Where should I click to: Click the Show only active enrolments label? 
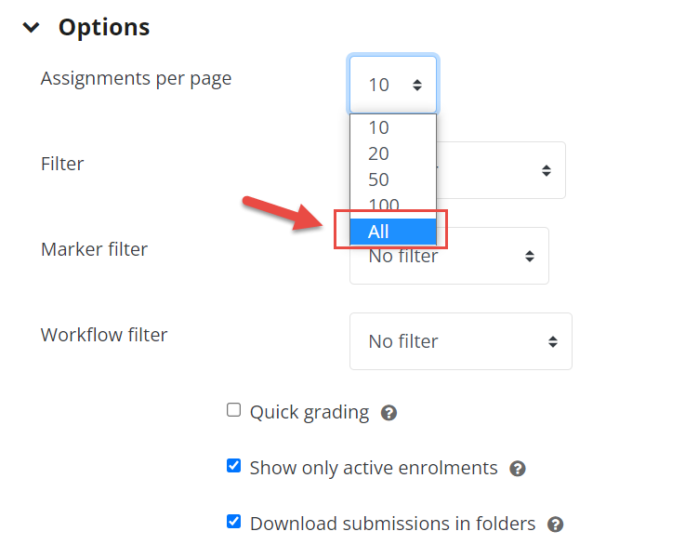coord(374,468)
